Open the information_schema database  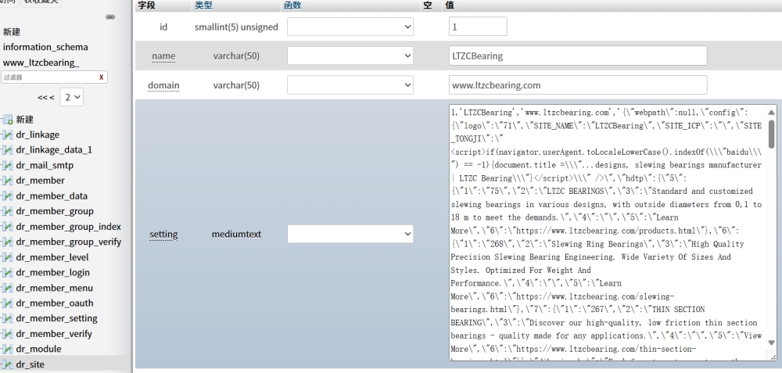pyautogui.click(x=45, y=47)
